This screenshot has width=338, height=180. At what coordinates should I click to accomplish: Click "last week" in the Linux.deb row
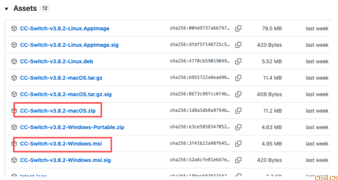[x=317, y=61]
